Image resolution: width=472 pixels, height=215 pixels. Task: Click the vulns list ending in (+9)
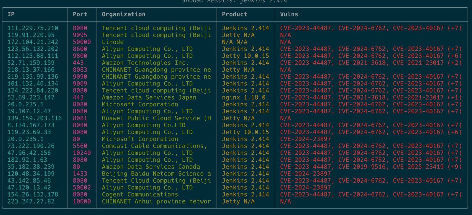pos(371,167)
